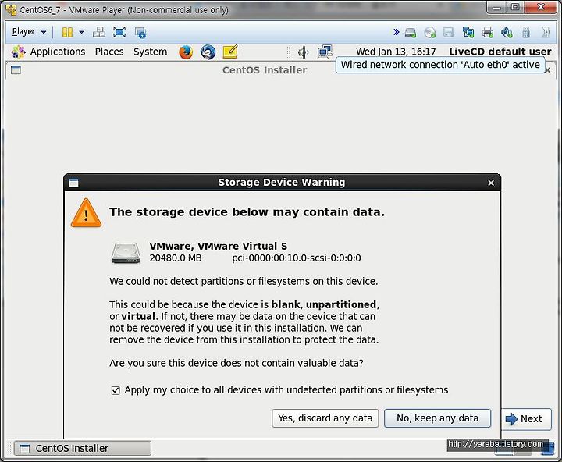Toggle VMware Unity mode icon
The width and height of the screenshot is (562, 462).
click(140, 33)
